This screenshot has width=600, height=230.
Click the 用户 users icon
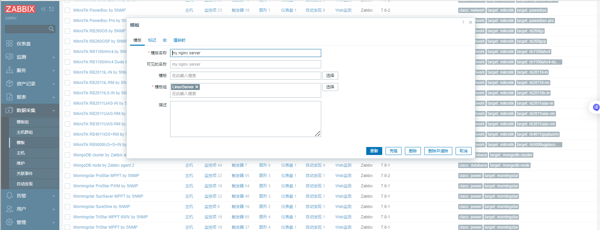click(9, 209)
